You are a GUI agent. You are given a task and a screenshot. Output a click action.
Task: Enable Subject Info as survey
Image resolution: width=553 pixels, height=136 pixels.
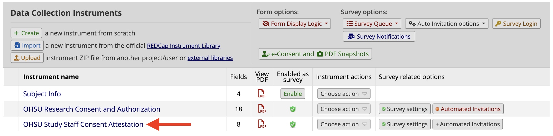pos(293,94)
